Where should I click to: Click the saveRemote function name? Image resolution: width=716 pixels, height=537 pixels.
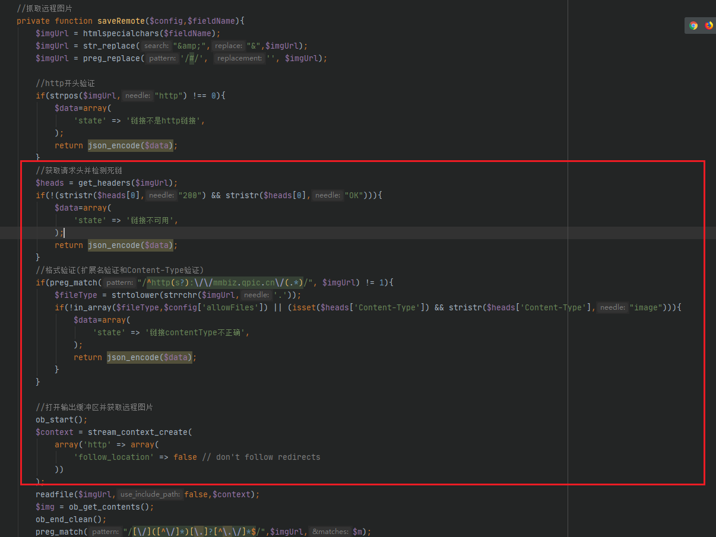pyautogui.click(x=121, y=21)
